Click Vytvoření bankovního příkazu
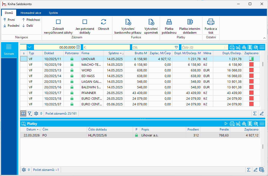This screenshot has height=176, width=268. pyautogui.click(x=128, y=26)
